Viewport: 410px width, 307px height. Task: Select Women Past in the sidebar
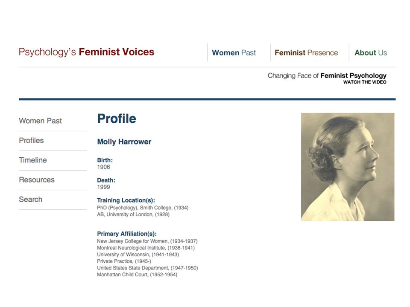tap(40, 121)
